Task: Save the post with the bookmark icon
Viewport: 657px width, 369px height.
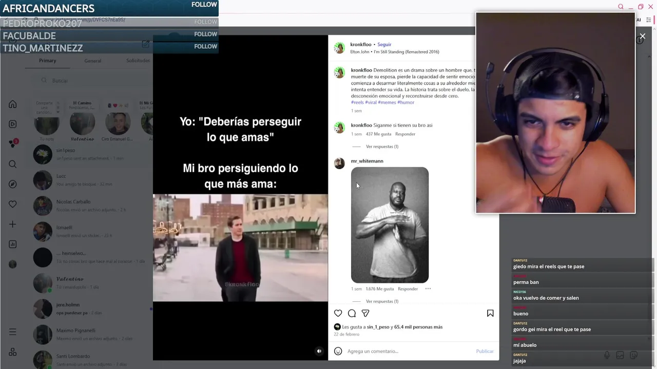Action: [x=490, y=313]
